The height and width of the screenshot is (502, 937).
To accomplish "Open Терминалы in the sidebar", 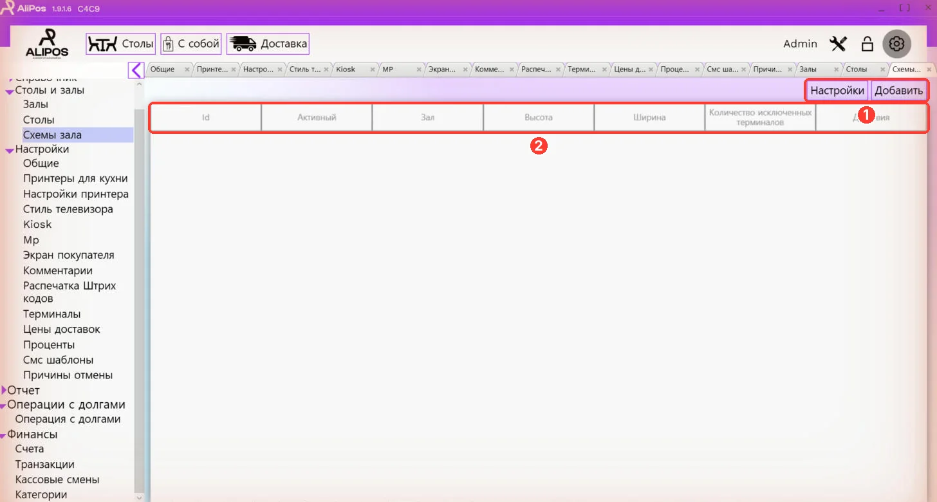I will 52,314.
